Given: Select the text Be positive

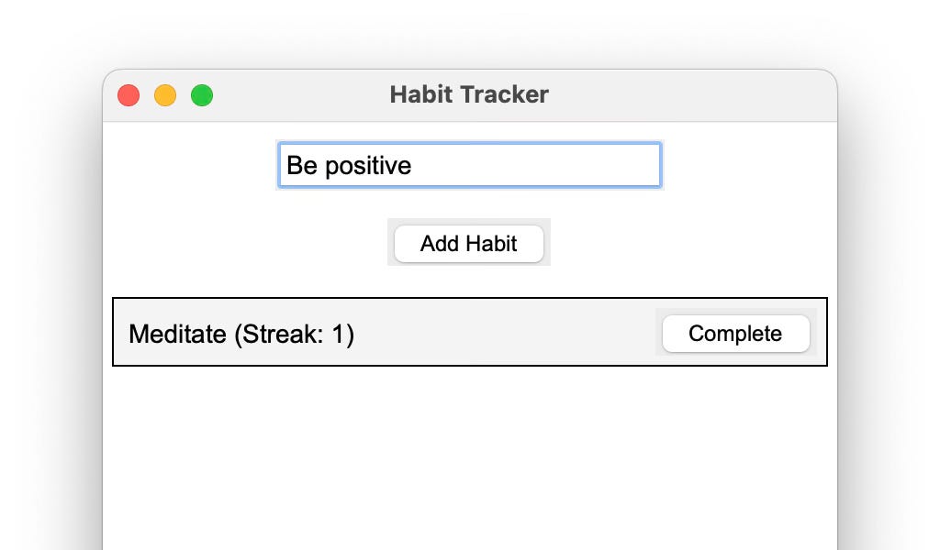Looking at the screenshot, I should click(349, 165).
